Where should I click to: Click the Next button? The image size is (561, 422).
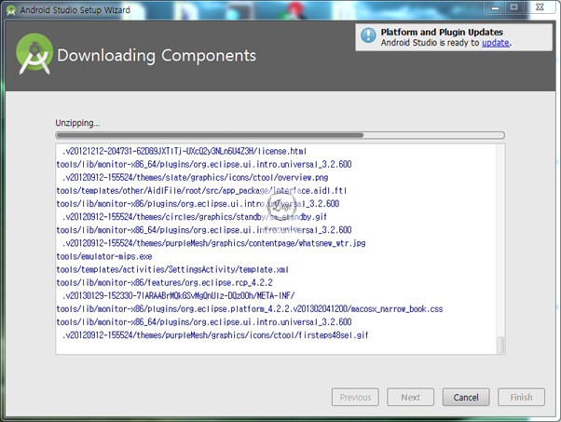(x=410, y=397)
